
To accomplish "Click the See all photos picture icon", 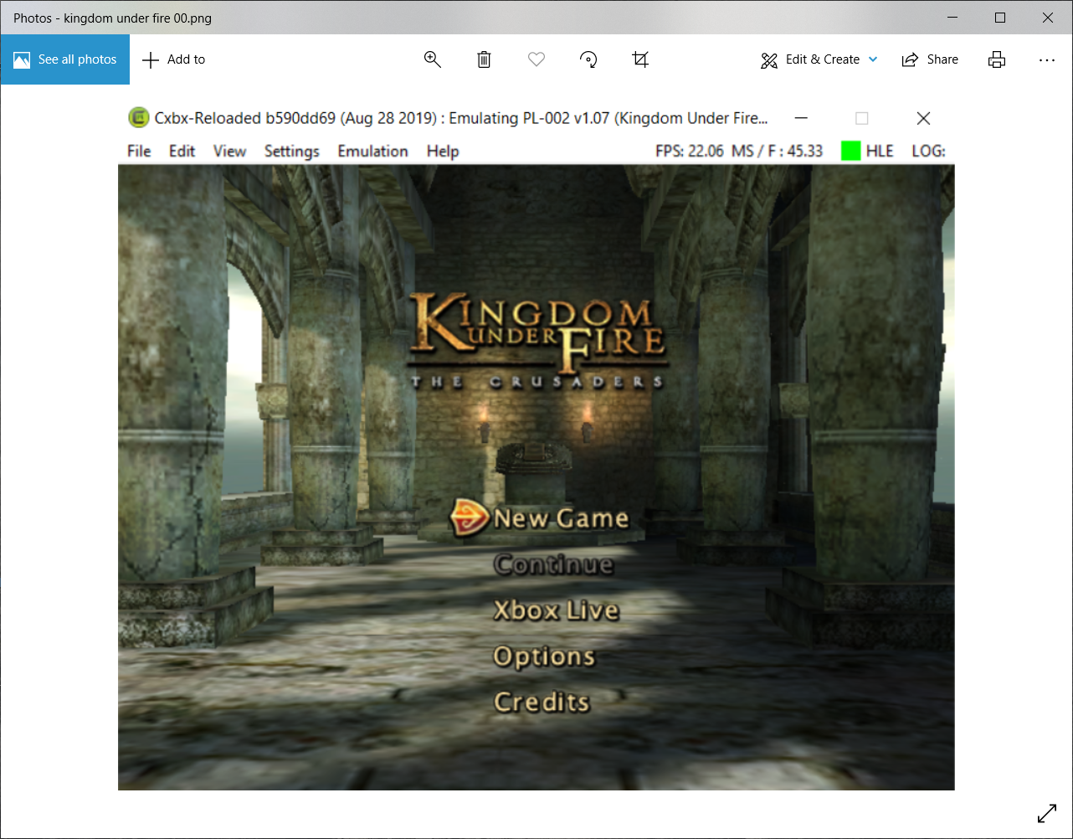I will point(22,59).
